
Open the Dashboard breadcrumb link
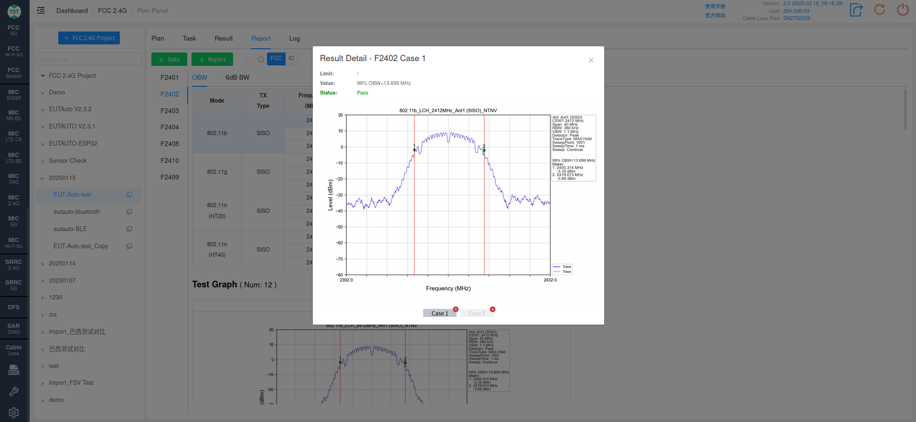point(72,11)
